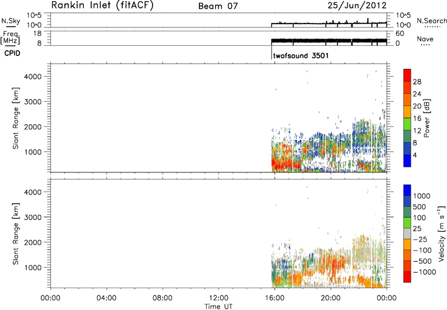
Task: Select the "20:00" time tick label
Action: [330, 298]
